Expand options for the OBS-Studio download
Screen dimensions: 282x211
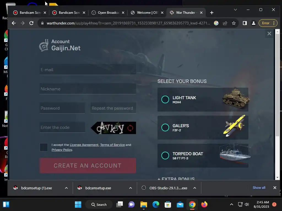195,188
